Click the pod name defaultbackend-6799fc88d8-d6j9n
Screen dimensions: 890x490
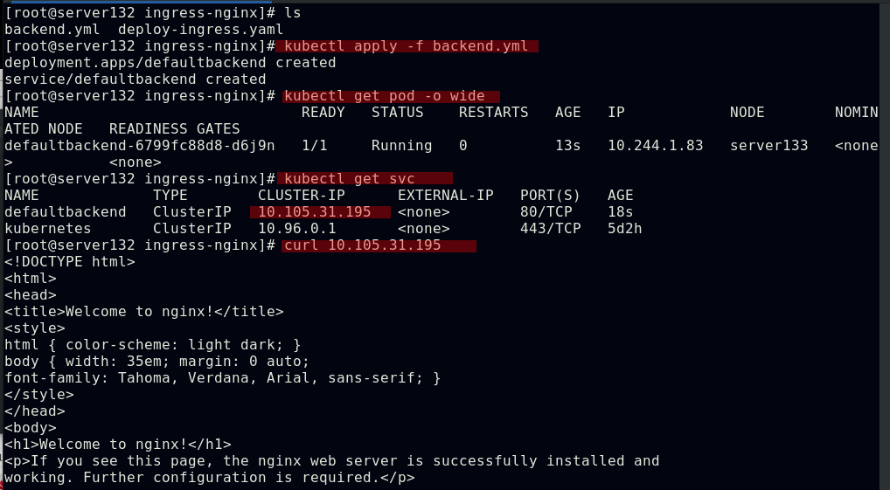coord(139,145)
